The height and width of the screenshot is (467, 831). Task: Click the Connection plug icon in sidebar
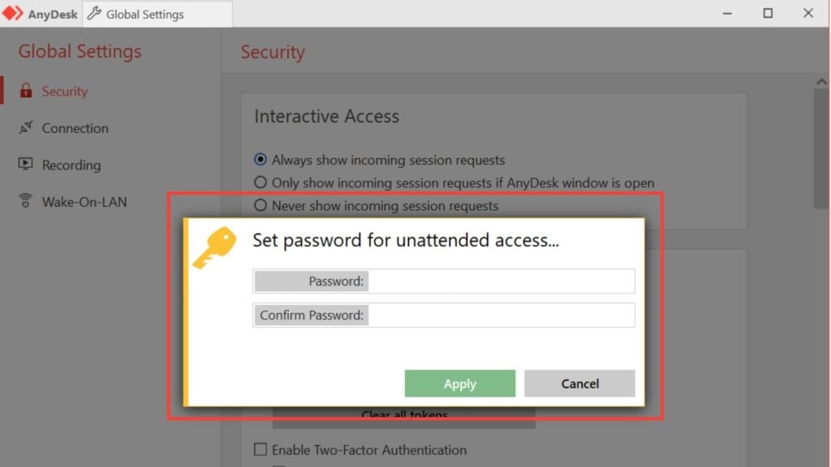[25, 127]
